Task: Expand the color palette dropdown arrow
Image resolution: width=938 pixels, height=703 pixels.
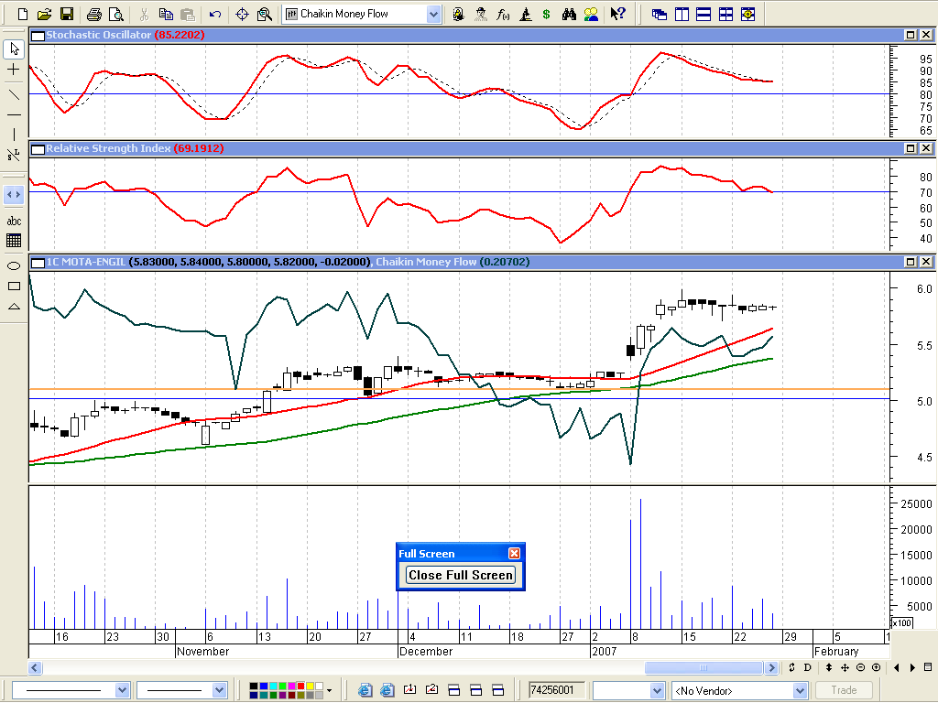Action: coord(329,690)
